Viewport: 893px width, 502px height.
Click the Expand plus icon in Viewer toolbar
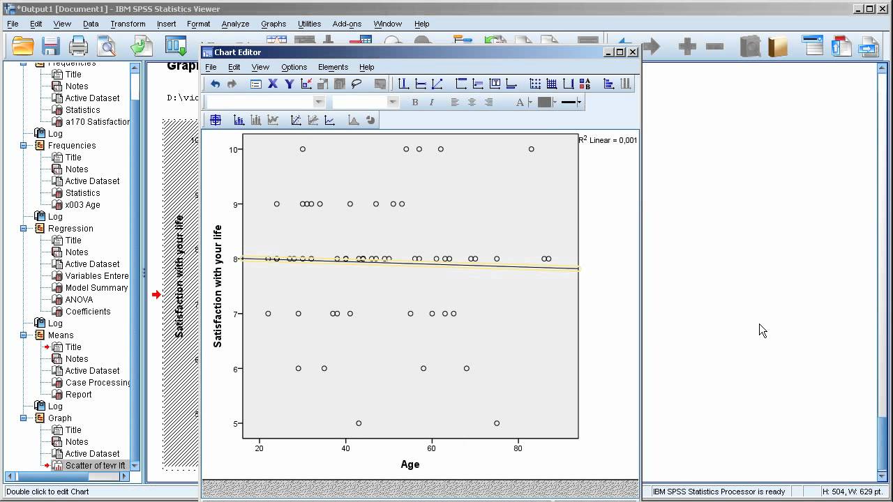click(687, 47)
